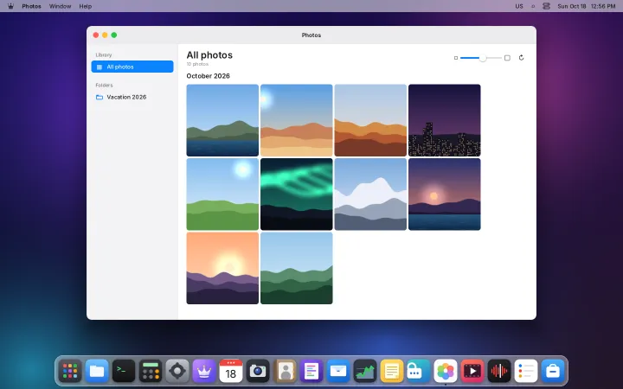The image size is (623, 389).
Task: Adjust the thumbnail size slider
Action: 481,58
